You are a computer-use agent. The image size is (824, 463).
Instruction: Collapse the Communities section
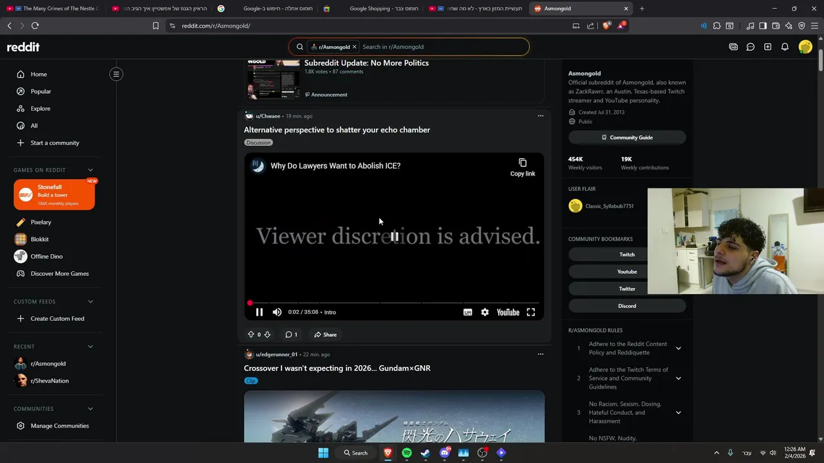tap(90, 409)
